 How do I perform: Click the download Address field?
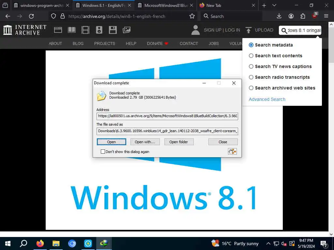(167, 116)
